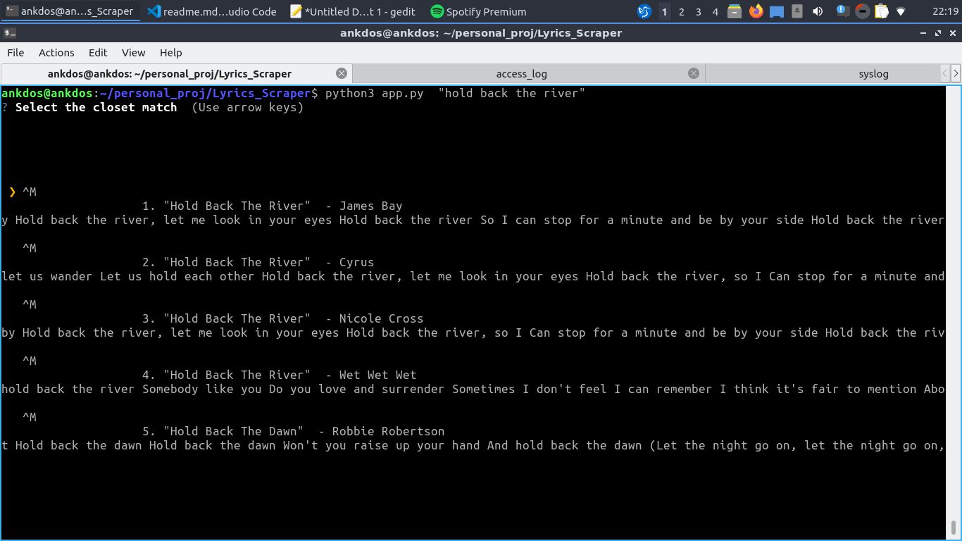Switch to workspace 4
Image resolution: width=962 pixels, height=541 pixels.
coord(715,11)
